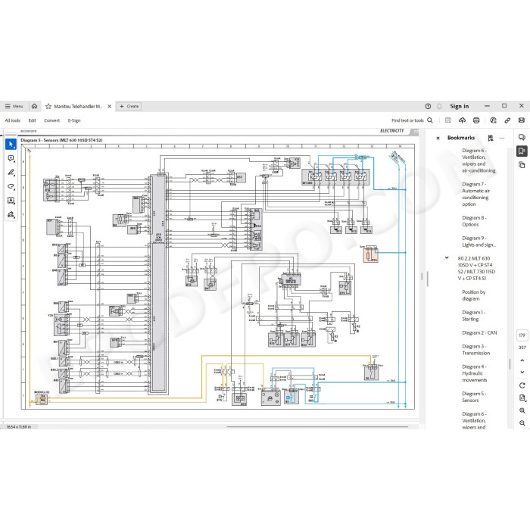The width and height of the screenshot is (530, 530).
Task: Open Bookmarks panel options menu
Action: point(502,138)
